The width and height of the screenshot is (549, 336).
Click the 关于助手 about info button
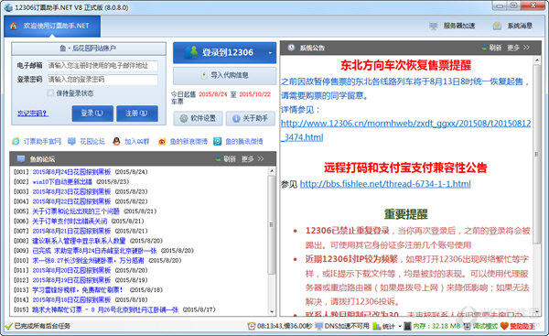250,118
